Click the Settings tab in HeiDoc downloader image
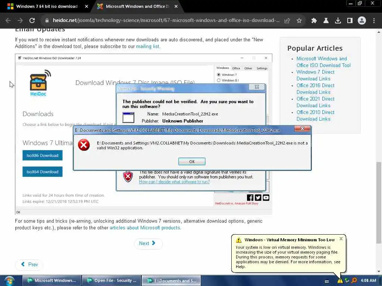Screen dimensions: 382x286 tap(262, 69)
